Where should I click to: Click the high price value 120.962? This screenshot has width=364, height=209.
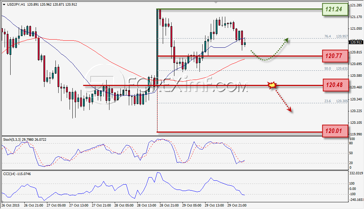[46, 4]
